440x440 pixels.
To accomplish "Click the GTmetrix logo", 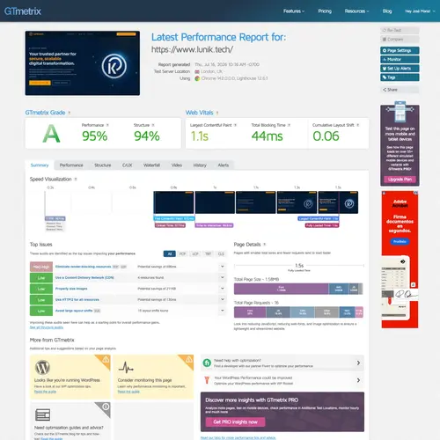I will (x=23, y=11).
